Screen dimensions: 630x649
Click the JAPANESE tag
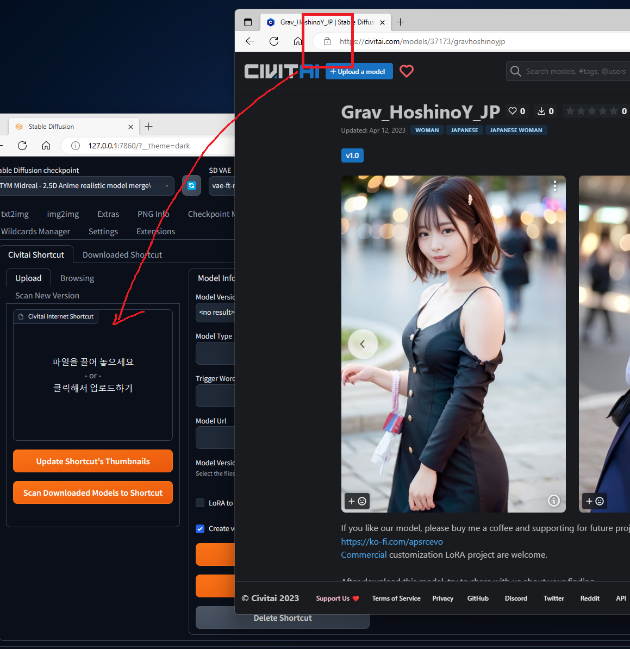[x=464, y=130]
